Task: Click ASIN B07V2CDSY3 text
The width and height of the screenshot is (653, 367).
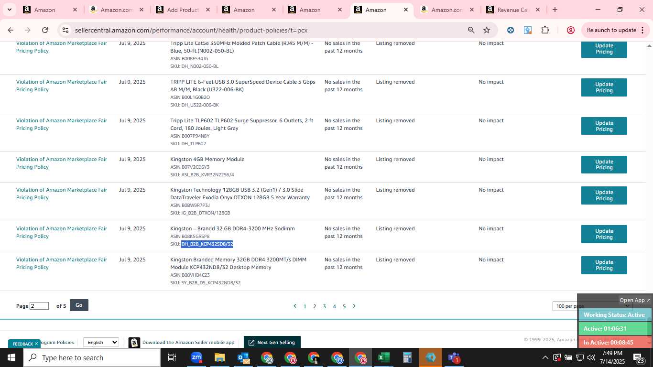Action: click(190, 167)
